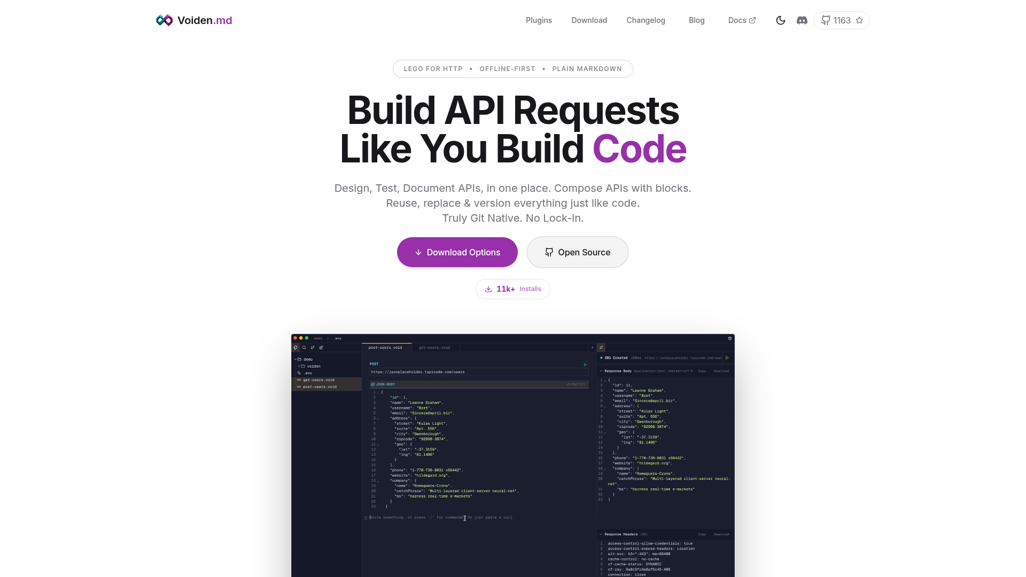Screen dimensions: 1026x577
Task: Click the request/response arrows panel icon
Action: [601, 348]
